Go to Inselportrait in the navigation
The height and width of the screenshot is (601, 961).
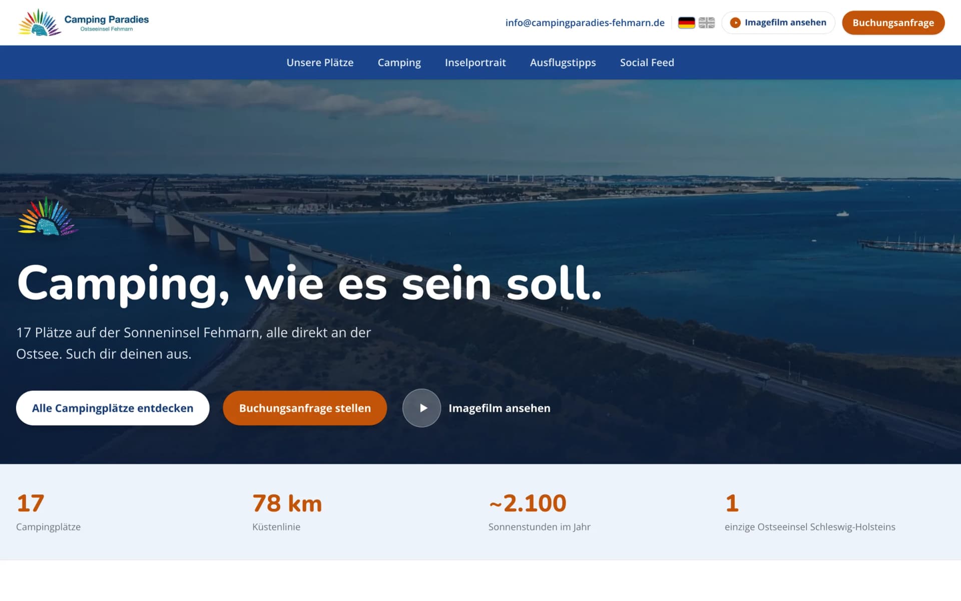point(475,63)
